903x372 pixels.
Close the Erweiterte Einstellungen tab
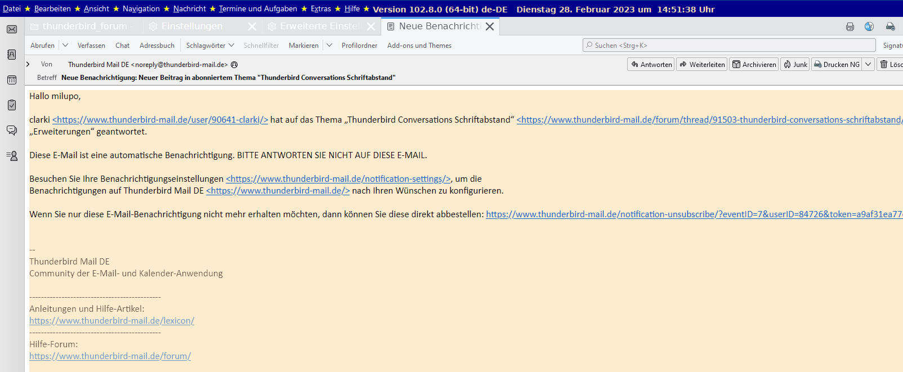click(371, 26)
